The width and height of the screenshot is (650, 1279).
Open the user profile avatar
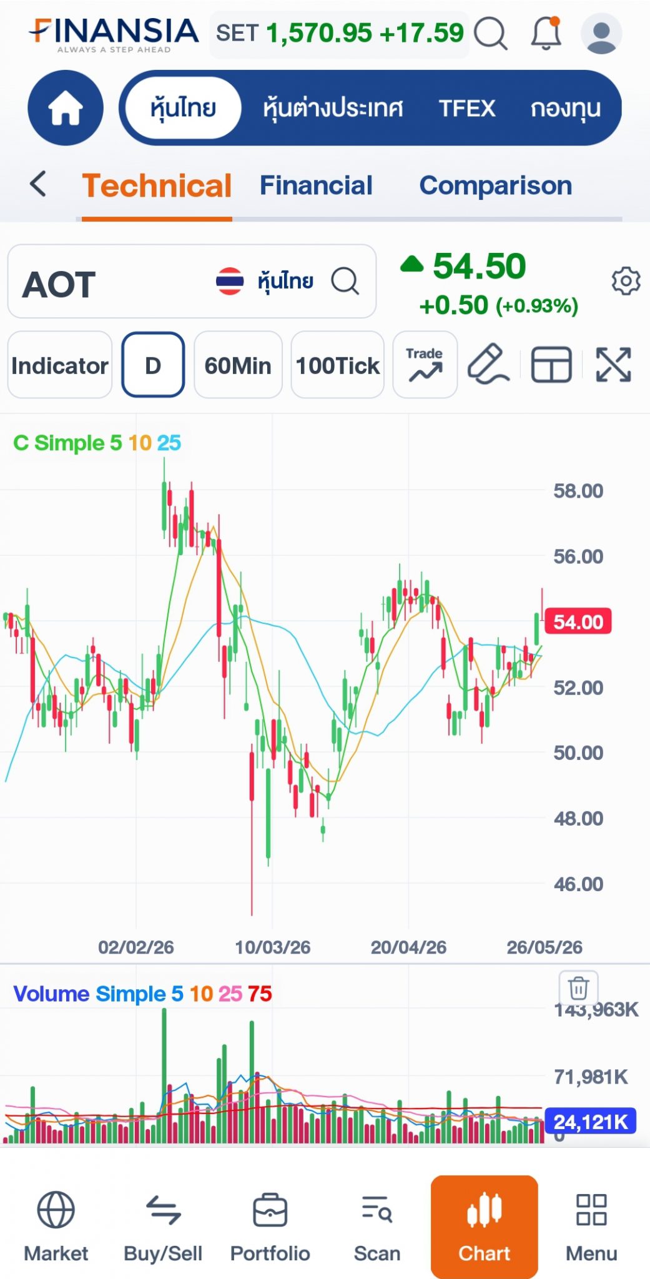point(601,33)
